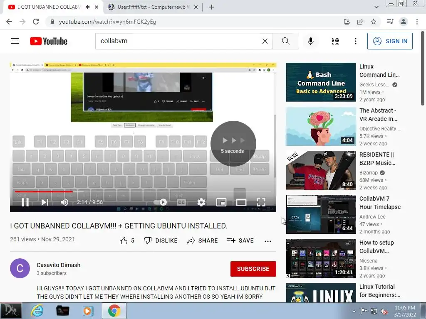The width and height of the screenshot is (426, 319).
Task: Click the channel avatar with C
Action: pyautogui.click(x=20, y=268)
